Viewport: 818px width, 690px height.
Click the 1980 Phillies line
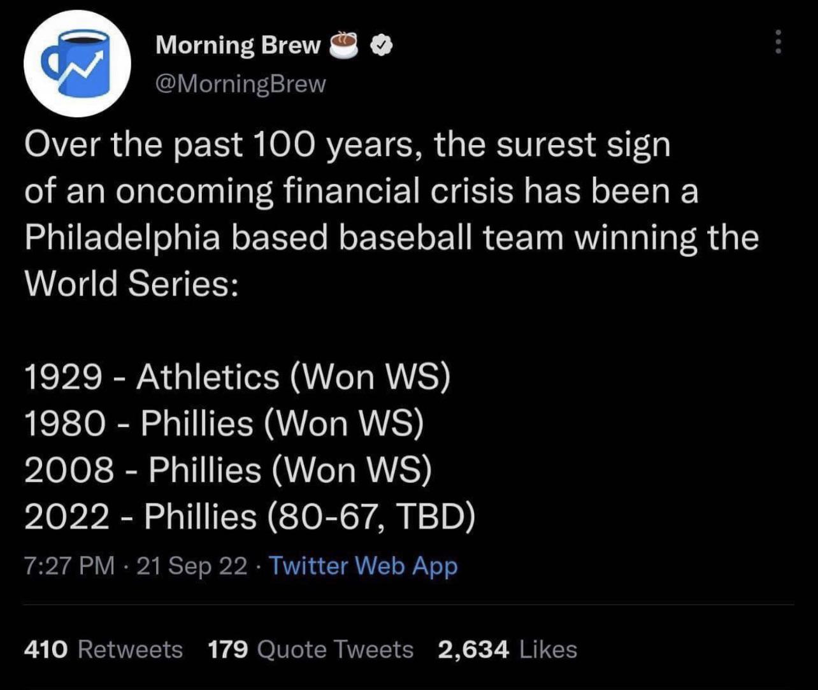(224, 423)
